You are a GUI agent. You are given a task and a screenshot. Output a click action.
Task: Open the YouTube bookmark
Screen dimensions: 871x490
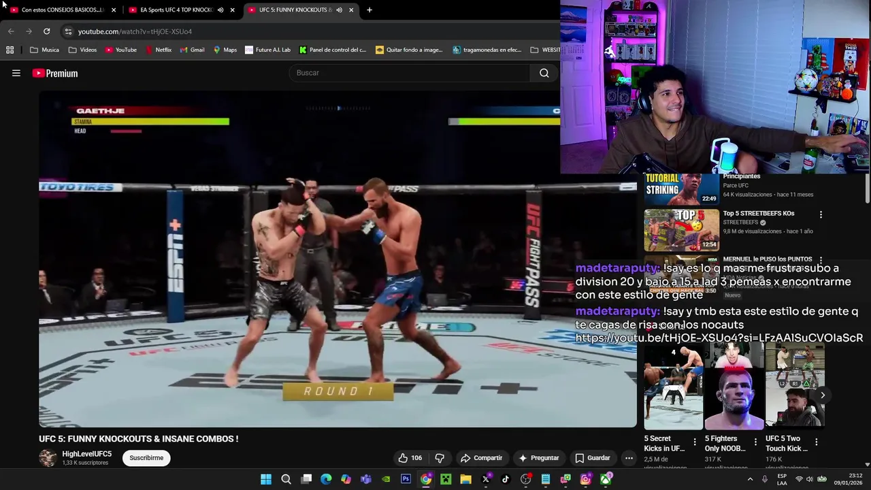[x=121, y=50]
